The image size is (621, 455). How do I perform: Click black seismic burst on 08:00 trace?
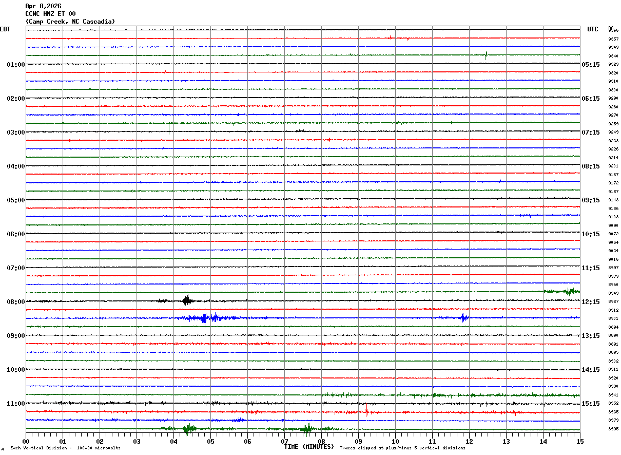point(187,300)
